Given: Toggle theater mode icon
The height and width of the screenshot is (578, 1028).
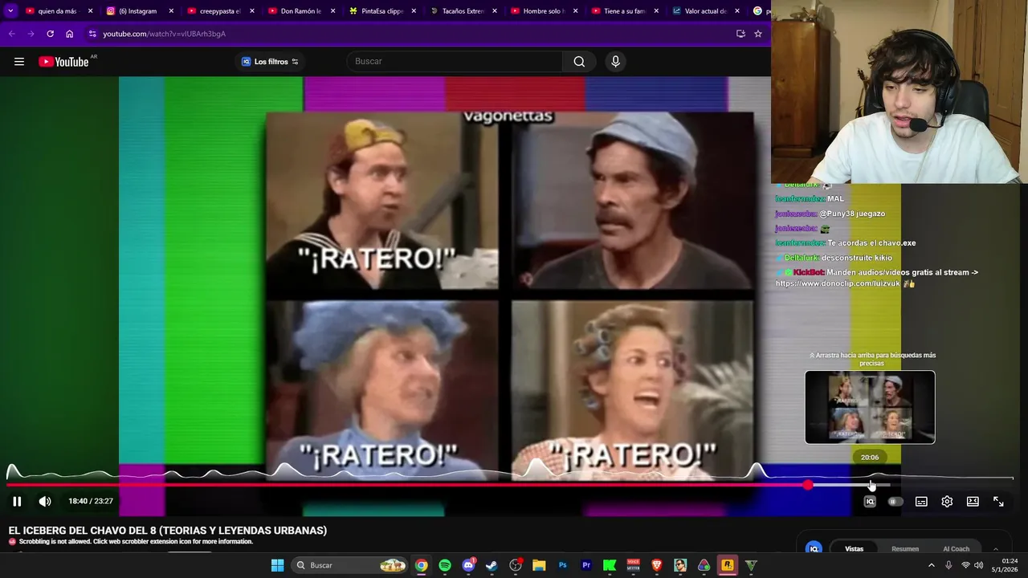Looking at the screenshot, I should click(973, 502).
